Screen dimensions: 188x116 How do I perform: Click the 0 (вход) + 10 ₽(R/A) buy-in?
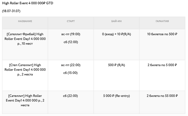tap(116, 34)
